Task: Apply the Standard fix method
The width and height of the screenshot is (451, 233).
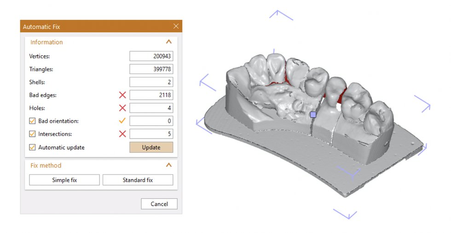Action: point(138,180)
